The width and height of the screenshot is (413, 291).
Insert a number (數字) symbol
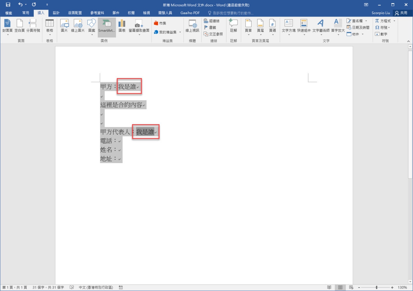[x=381, y=34]
